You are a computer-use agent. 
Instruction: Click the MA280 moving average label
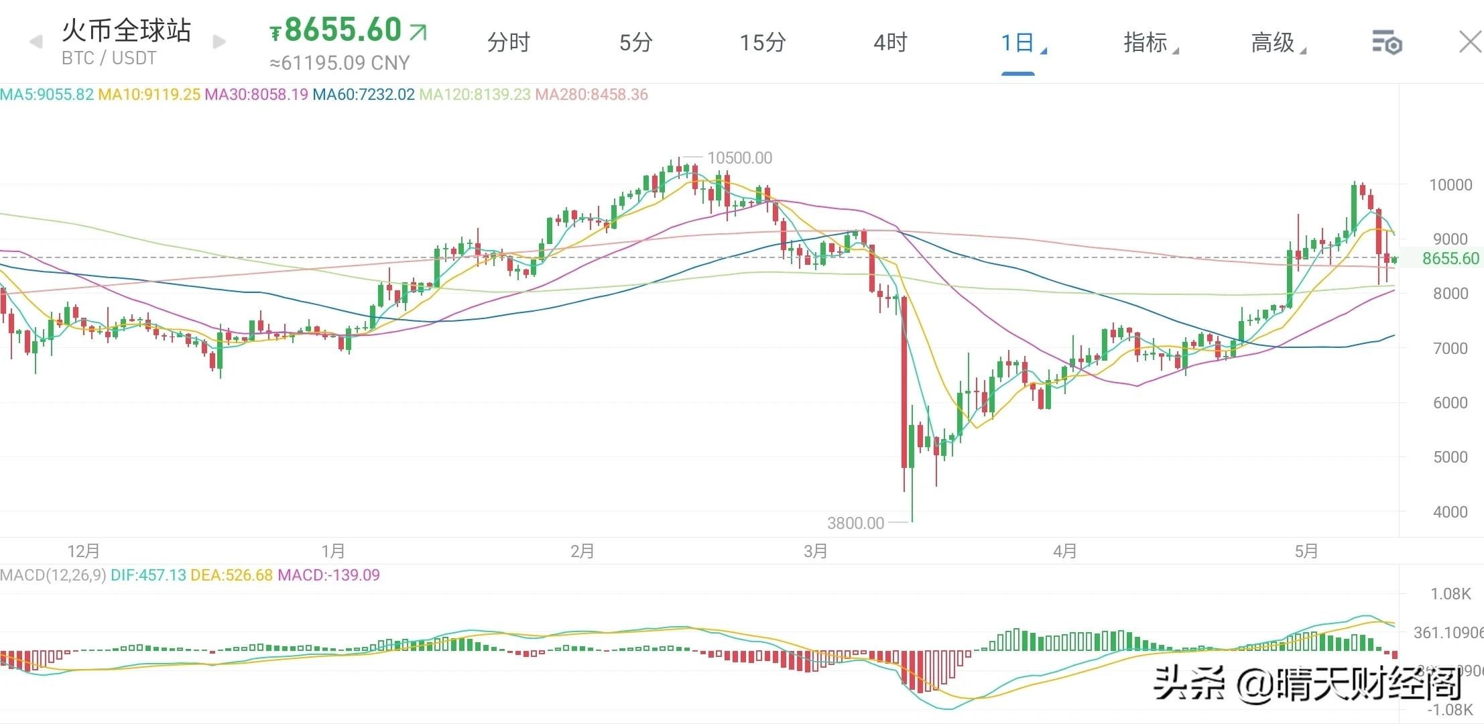click(x=591, y=95)
